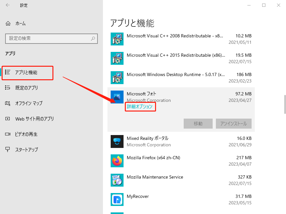Viewport: 286px width, 214px height.
Task: Click the Microsoft フォト app name
Action: [x=141, y=94]
